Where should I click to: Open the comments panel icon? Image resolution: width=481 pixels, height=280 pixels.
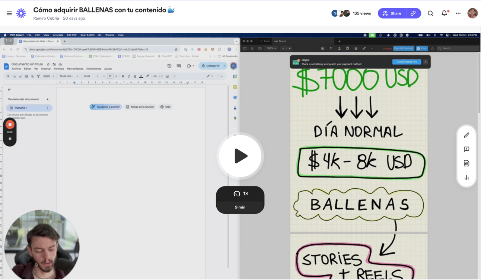(466, 149)
